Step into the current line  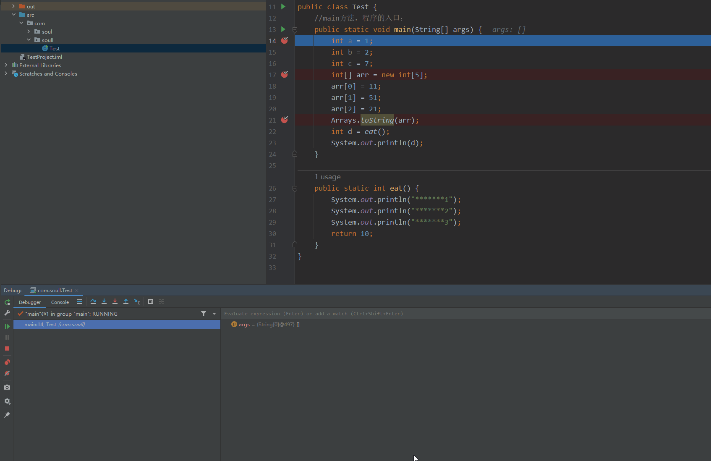pos(104,301)
